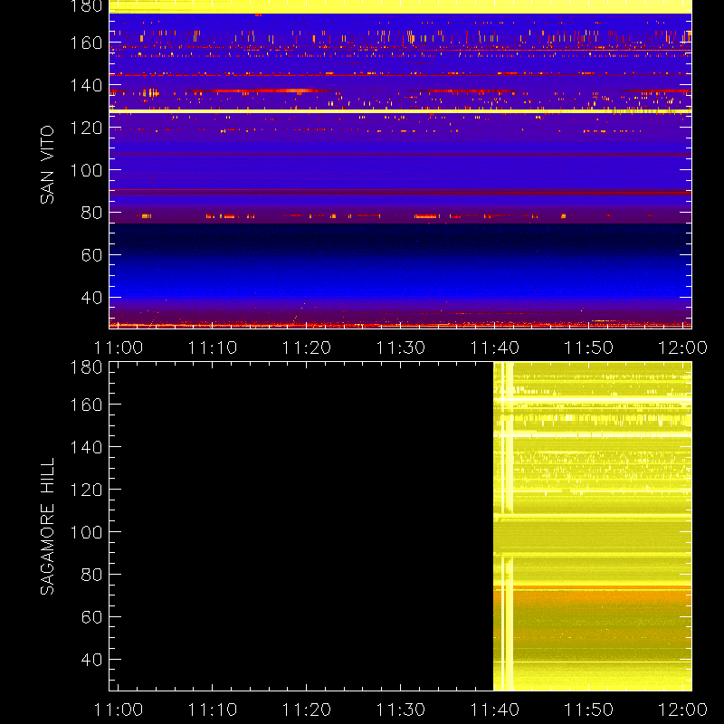Click the bright vertical stripe after 11:40 in Sagamore Hill
The height and width of the screenshot is (724, 724).
[507, 527]
